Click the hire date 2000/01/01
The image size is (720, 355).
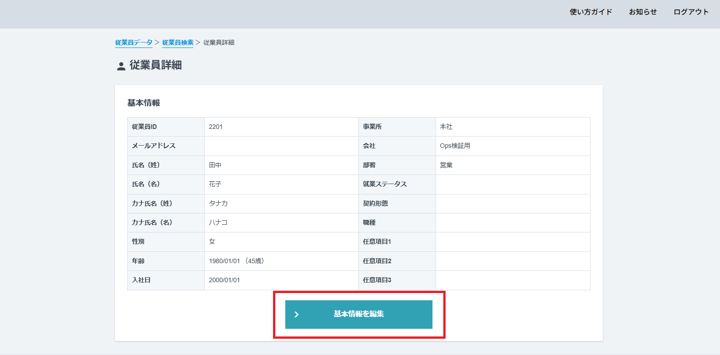pos(224,280)
